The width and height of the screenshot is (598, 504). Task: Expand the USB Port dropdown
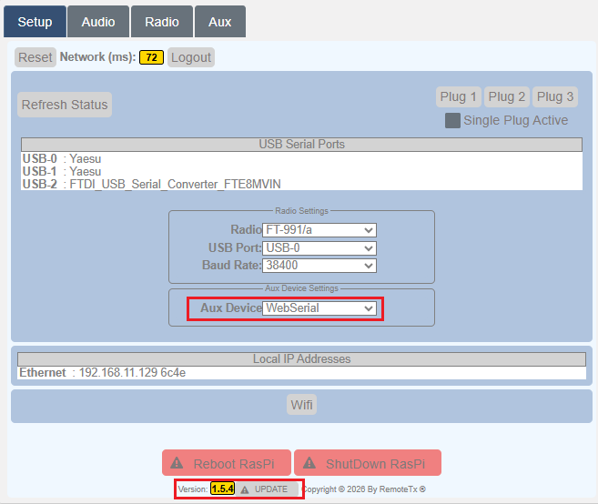pyautogui.click(x=319, y=247)
